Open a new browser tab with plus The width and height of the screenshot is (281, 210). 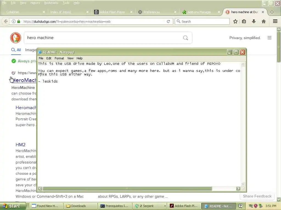(272, 12)
